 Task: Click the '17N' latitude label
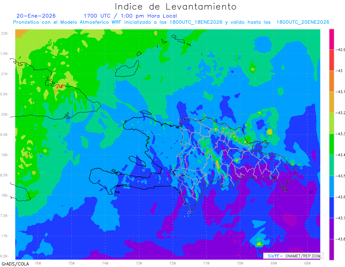coord(5,236)
